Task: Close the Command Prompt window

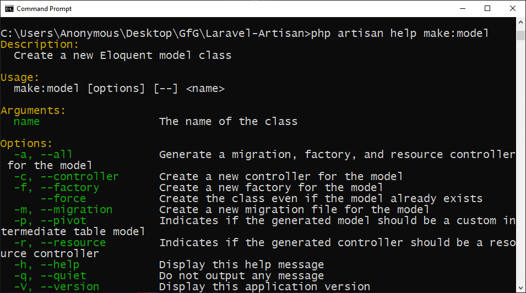Action: pos(513,8)
